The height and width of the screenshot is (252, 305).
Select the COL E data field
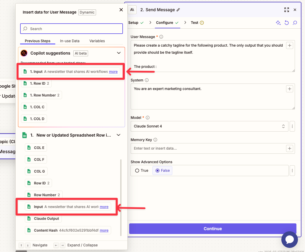click(36, 148)
